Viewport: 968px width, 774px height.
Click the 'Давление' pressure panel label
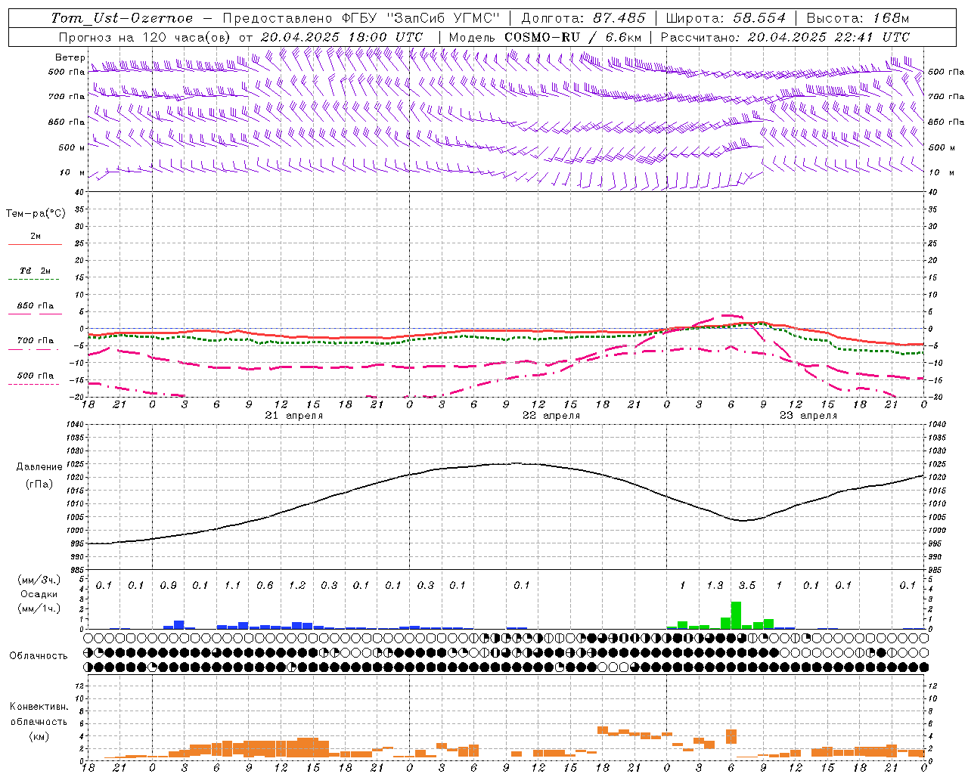pos(39,467)
